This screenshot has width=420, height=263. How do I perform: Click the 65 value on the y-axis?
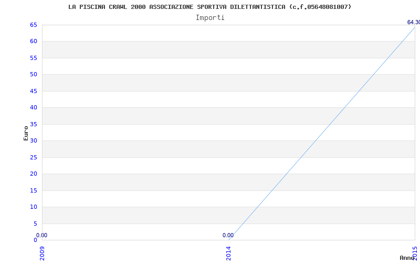click(x=34, y=25)
